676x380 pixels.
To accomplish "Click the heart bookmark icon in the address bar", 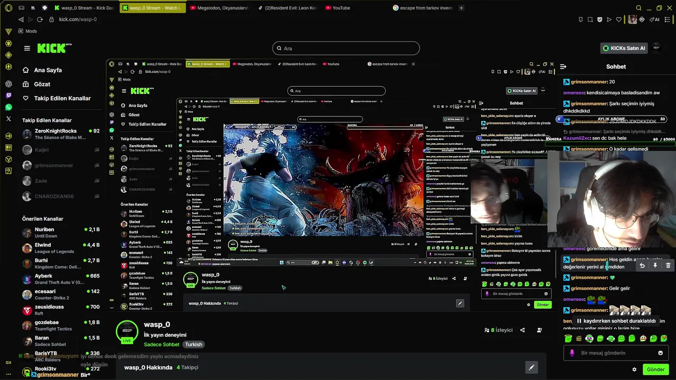I will coord(618,20).
